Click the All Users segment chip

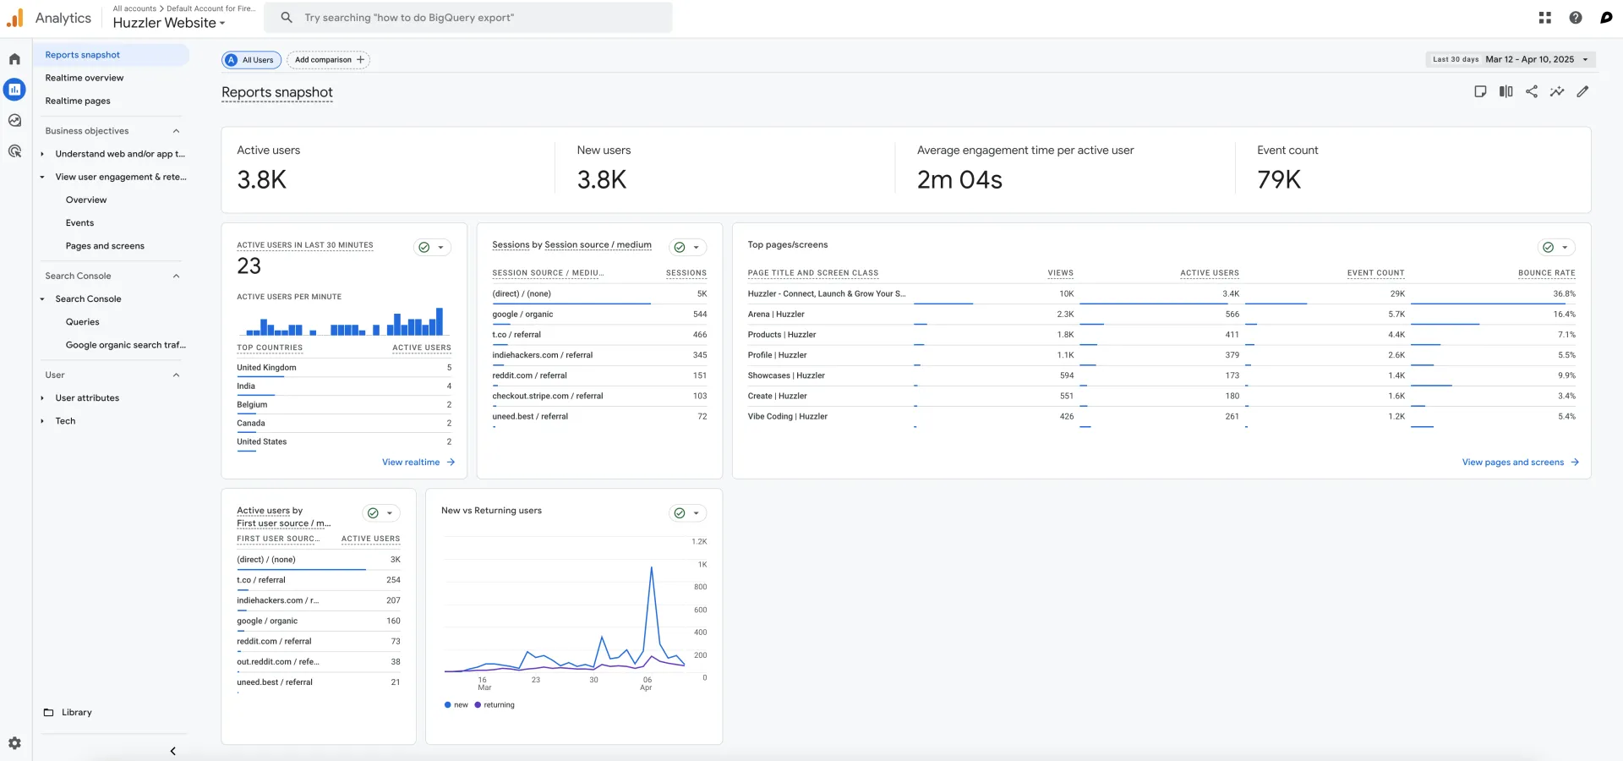[x=251, y=60]
